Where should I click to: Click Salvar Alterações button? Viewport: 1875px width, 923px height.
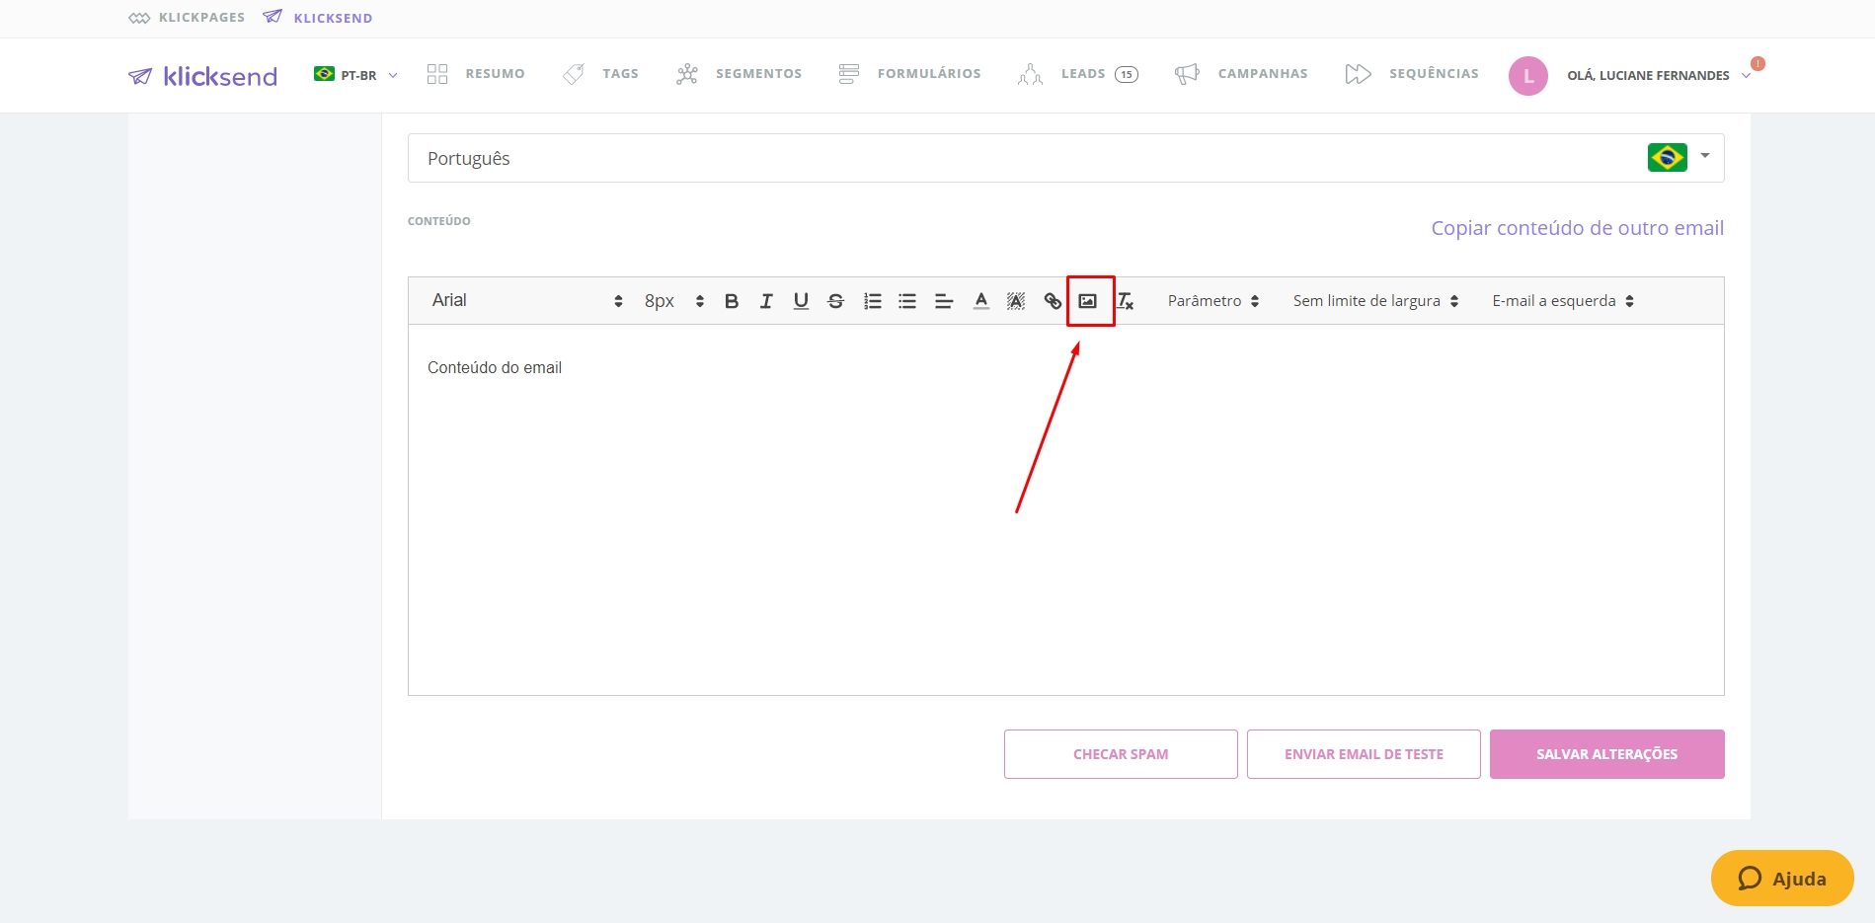(x=1607, y=754)
